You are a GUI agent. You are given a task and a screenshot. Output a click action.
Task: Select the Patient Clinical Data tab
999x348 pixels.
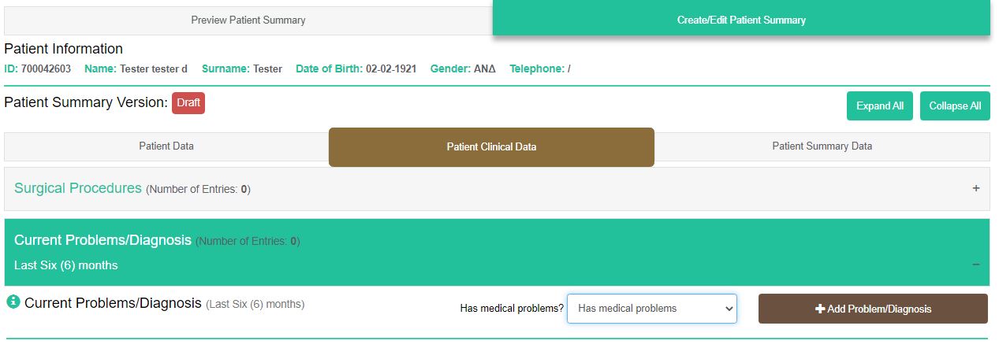coord(491,146)
